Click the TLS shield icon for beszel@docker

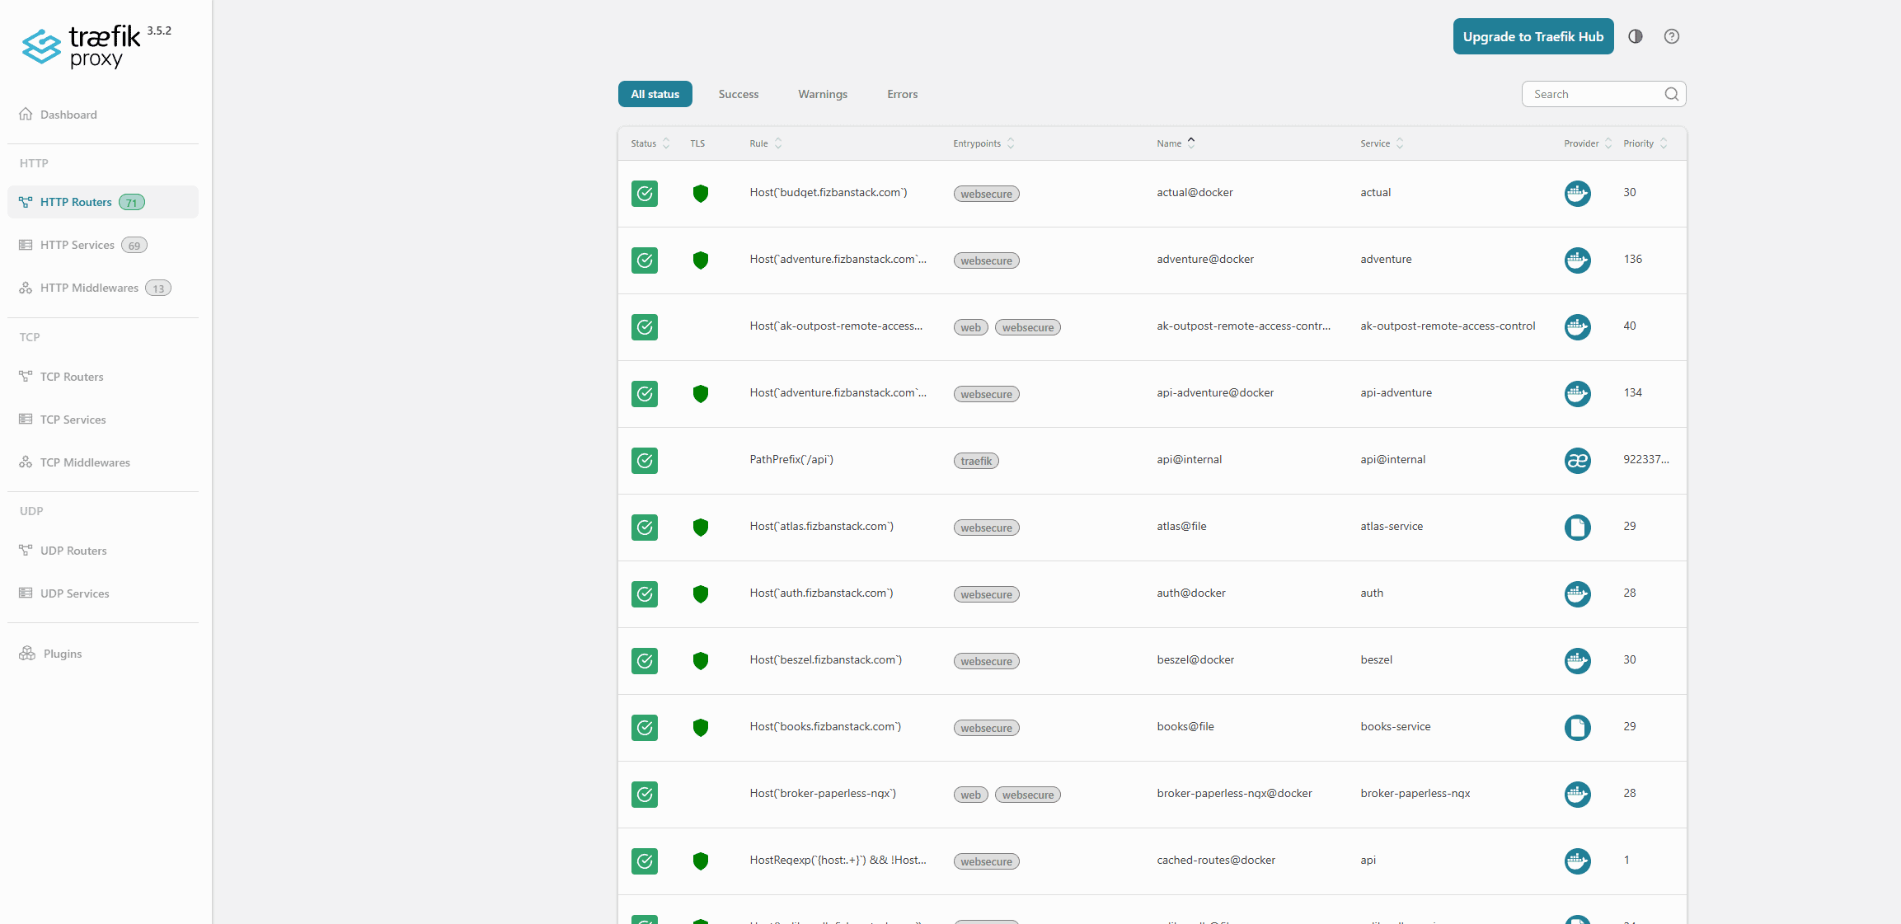[701, 661]
